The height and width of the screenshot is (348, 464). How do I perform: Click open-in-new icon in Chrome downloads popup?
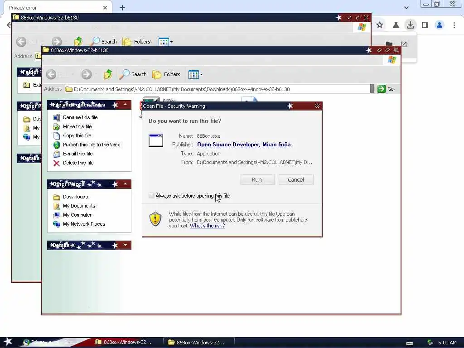pyautogui.click(x=404, y=44)
